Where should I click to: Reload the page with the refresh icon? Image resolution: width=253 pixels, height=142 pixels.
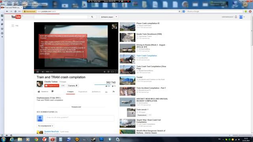tap(15, 11)
